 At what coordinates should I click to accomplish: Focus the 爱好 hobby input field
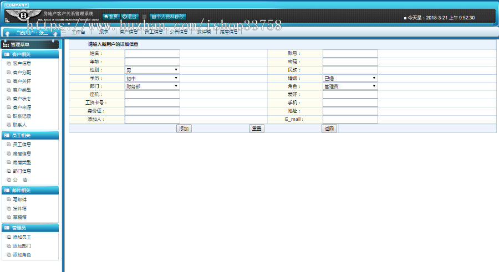(x=350, y=95)
